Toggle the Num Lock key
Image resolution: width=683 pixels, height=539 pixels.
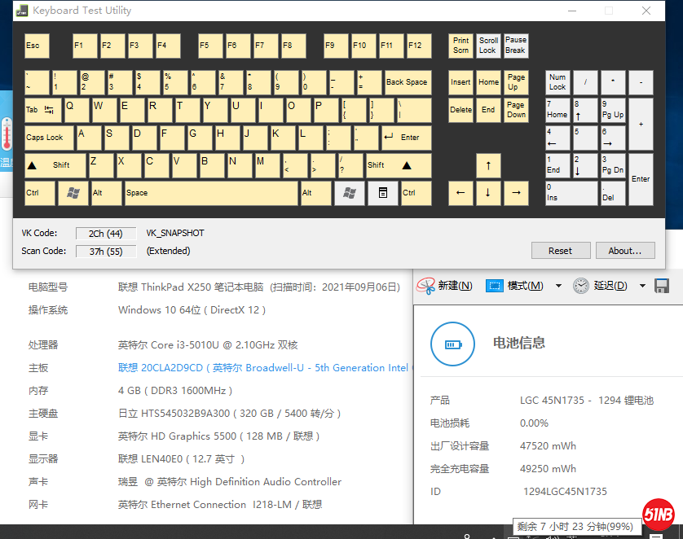(557, 82)
